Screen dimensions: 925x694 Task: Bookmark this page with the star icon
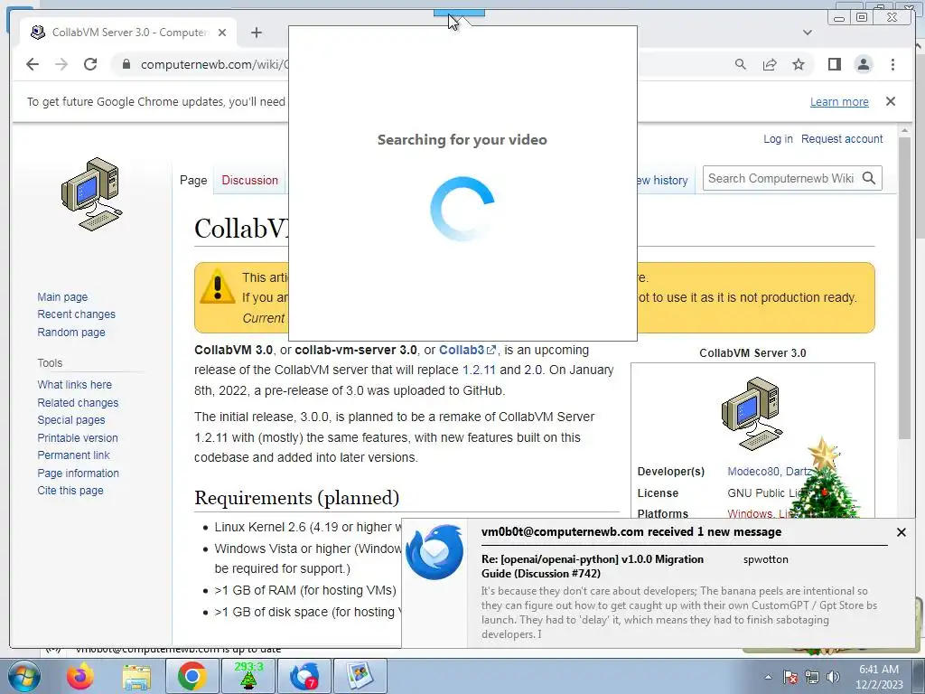(x=799, y=64)
